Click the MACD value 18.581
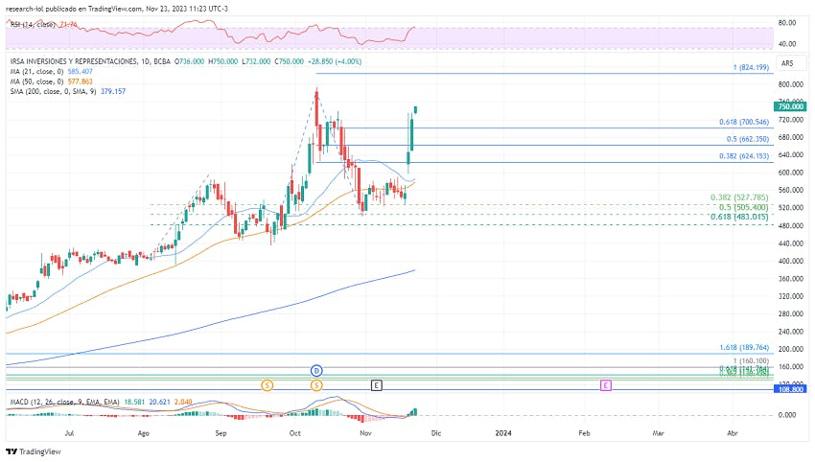The height and width of the screenshot is (462, 815). point(134,402)
